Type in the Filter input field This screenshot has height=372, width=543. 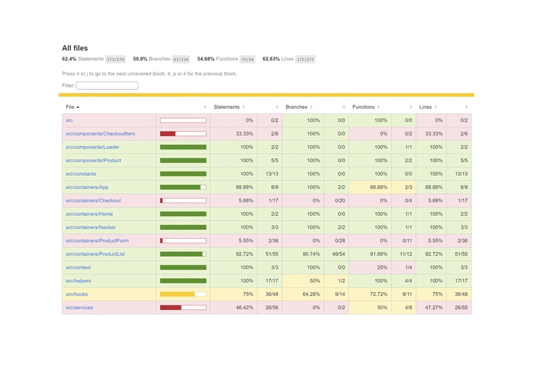tap(107, 86)
